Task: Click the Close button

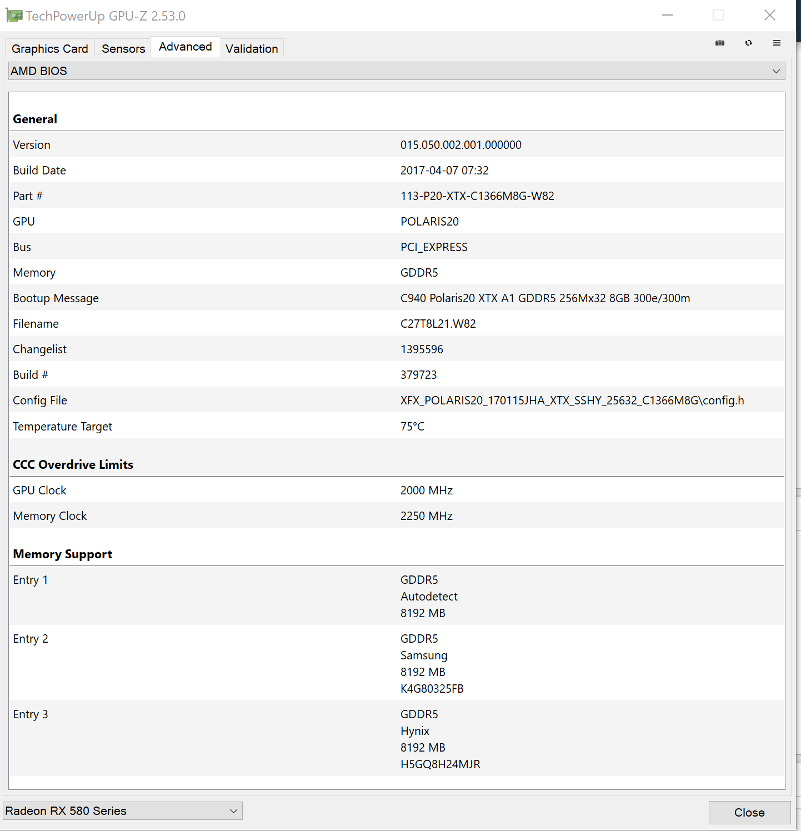Action: pyautogui.click(x=749, y=813)
